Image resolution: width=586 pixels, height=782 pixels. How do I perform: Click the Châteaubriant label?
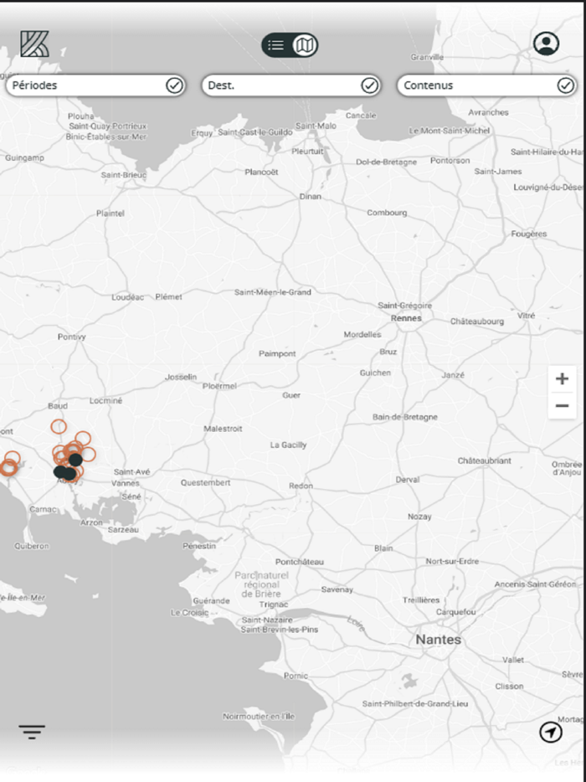tap(484, 460)
